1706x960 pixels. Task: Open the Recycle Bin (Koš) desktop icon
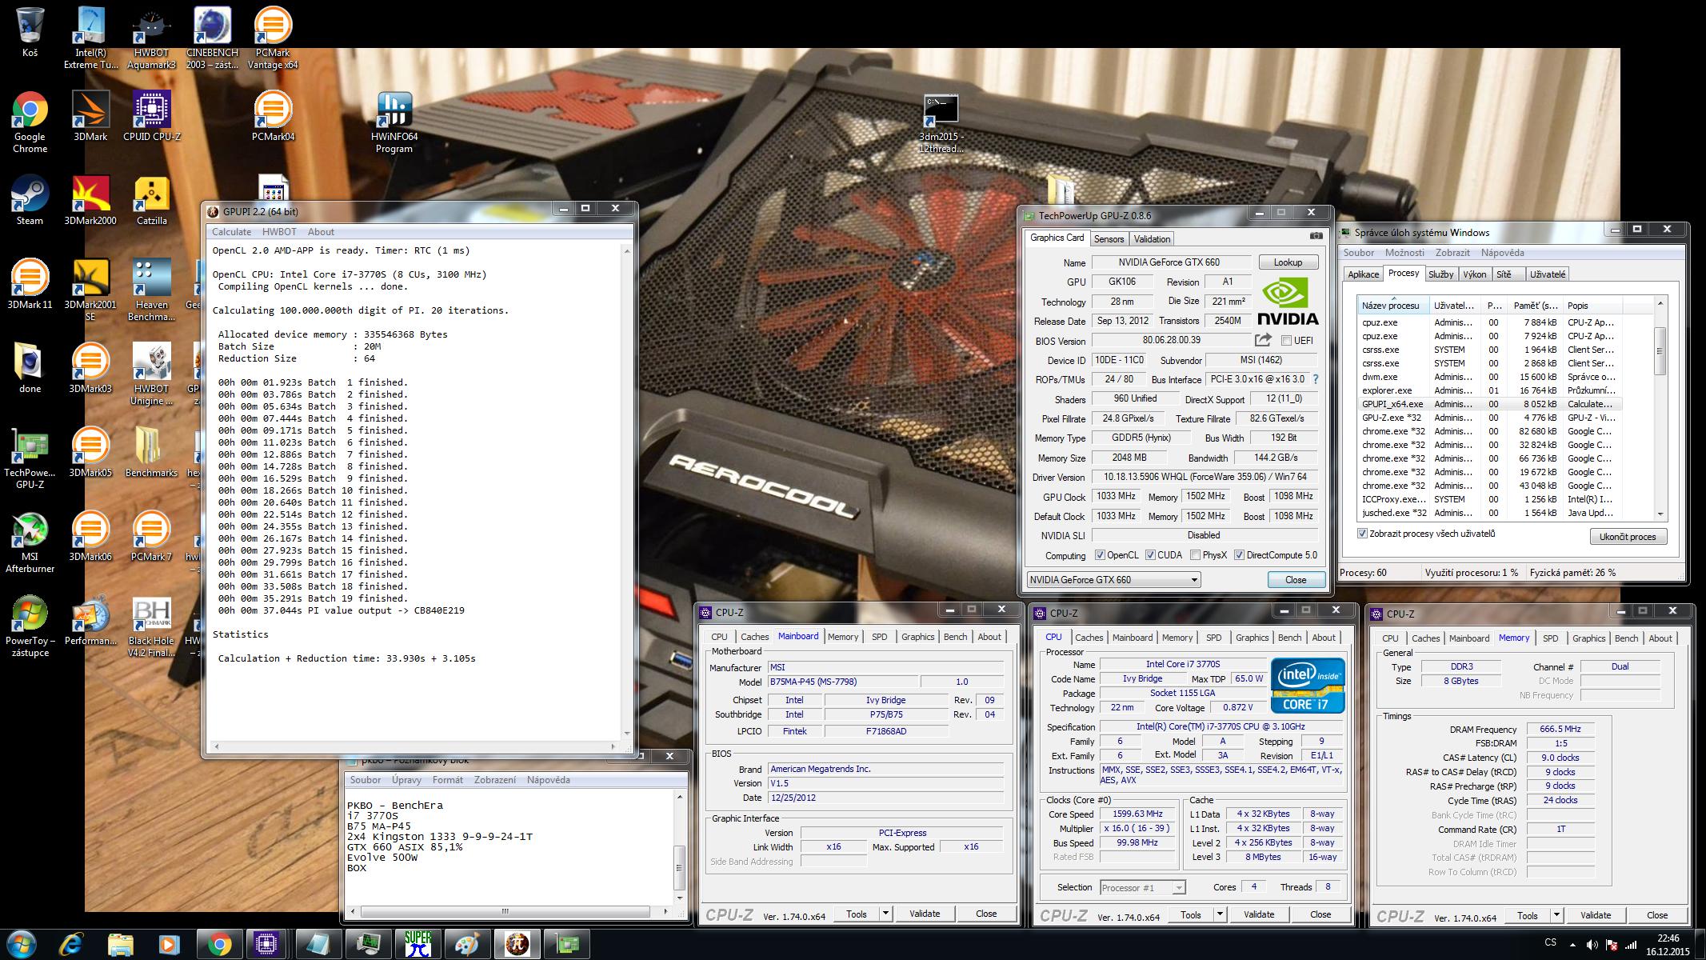point(30,32)
